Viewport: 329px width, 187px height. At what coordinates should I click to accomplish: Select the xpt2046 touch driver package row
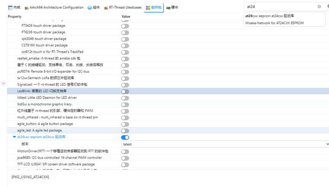point(44,38)
